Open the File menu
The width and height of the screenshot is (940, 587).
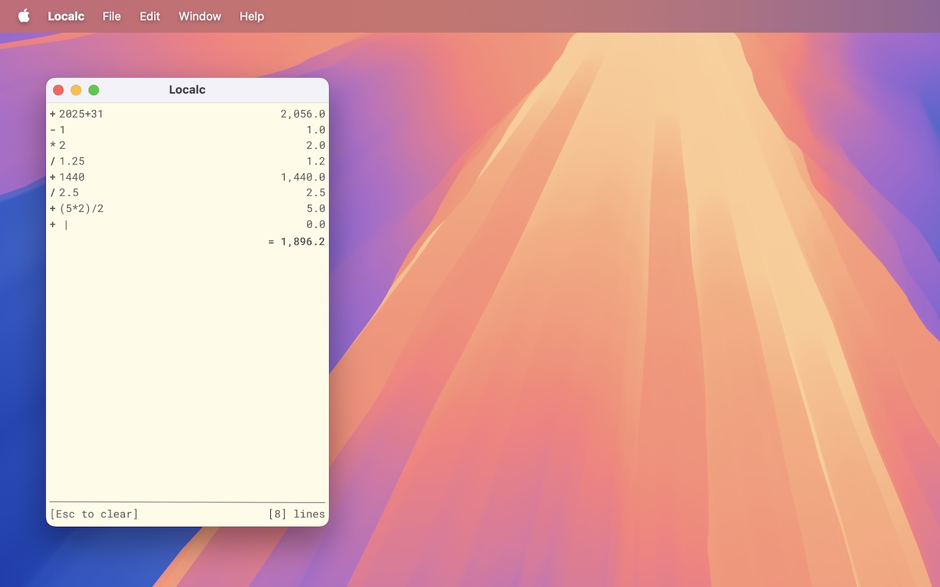[111, 16]
